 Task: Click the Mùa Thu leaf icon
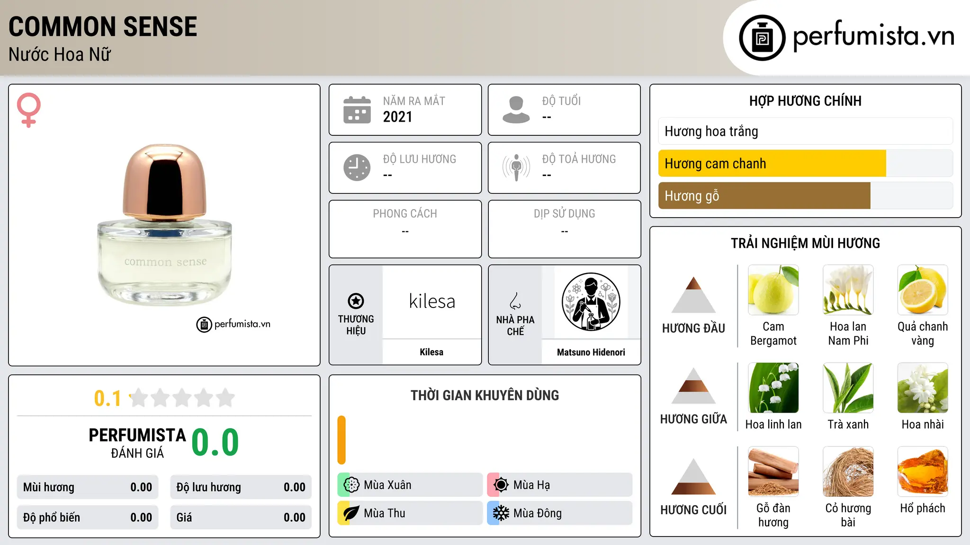351,513
